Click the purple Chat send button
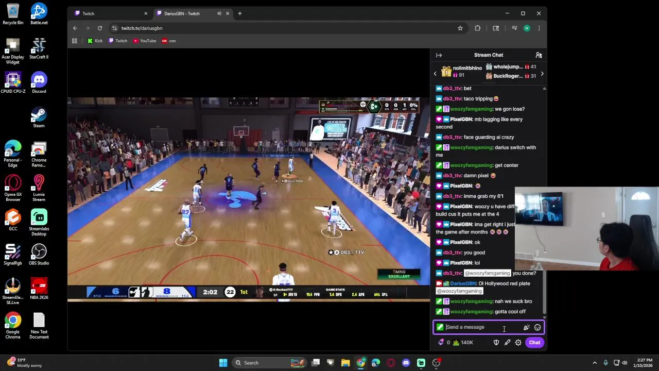 point(534,343)
